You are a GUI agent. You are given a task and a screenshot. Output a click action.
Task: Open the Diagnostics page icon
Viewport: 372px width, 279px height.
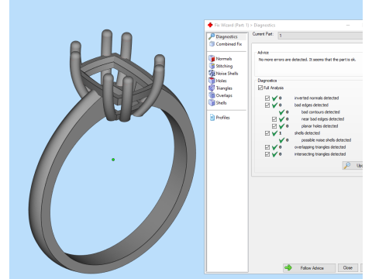click(212, 36)
